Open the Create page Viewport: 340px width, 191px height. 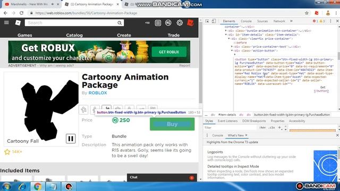pyautogui.click(x=124, y=35)
